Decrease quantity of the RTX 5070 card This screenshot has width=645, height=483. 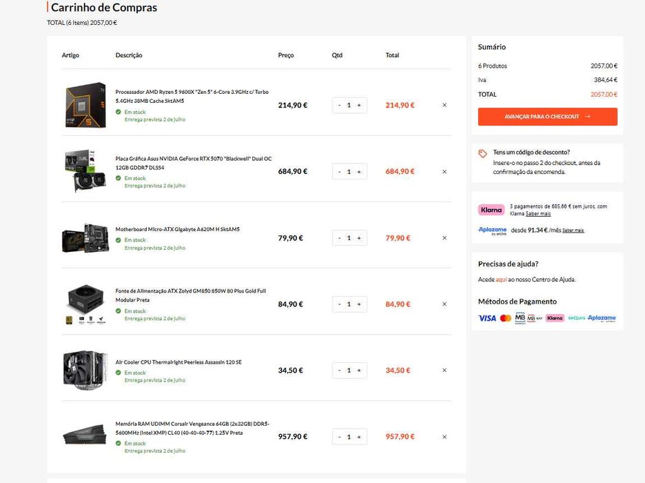(339, 172)
